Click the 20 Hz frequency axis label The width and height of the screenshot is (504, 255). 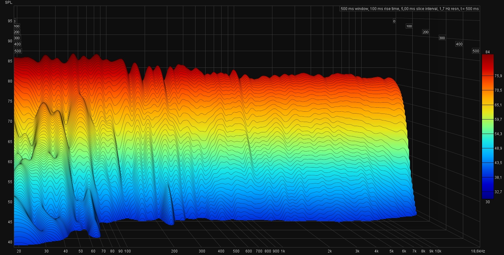(x=19, y=251)
